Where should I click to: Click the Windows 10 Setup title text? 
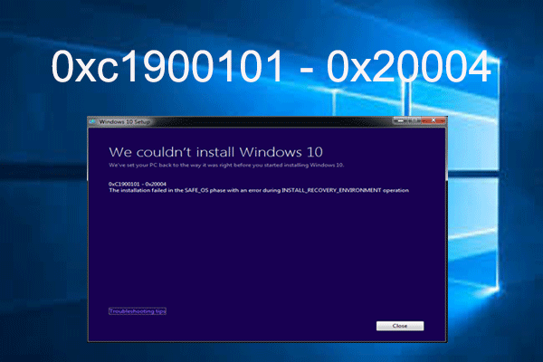click(x=125, y=121)
